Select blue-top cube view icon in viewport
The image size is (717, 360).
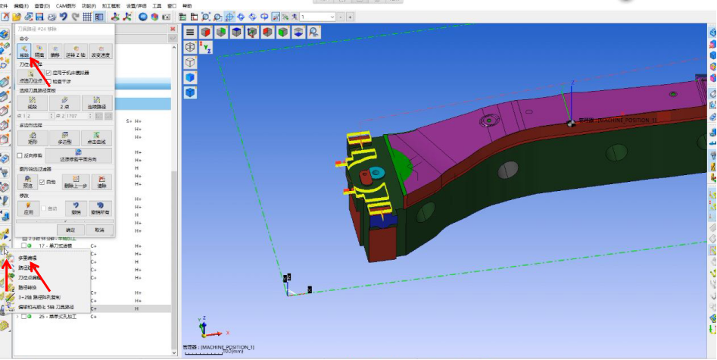coord(236,32)
